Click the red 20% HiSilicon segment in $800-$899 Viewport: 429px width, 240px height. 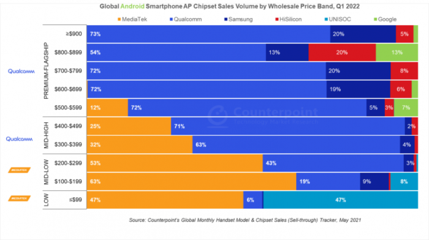pyautogui.click(x=342, y=53)
